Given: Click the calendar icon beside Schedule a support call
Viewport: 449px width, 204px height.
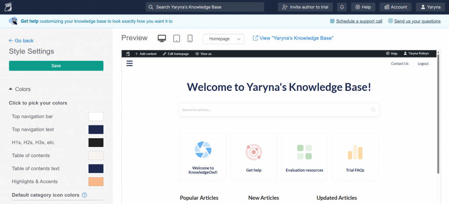Looking at the screenshot, I should click(332, 21).
